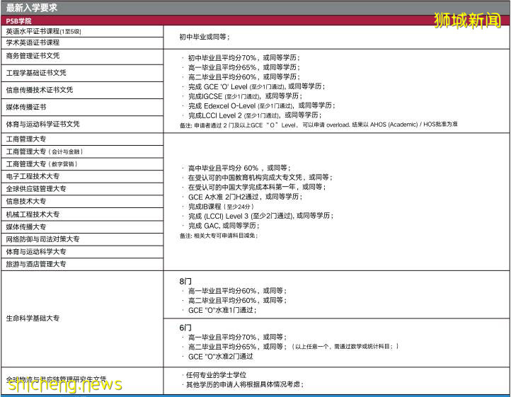Click the 英语水平证书课程(1至5级) row

[82, 31]
